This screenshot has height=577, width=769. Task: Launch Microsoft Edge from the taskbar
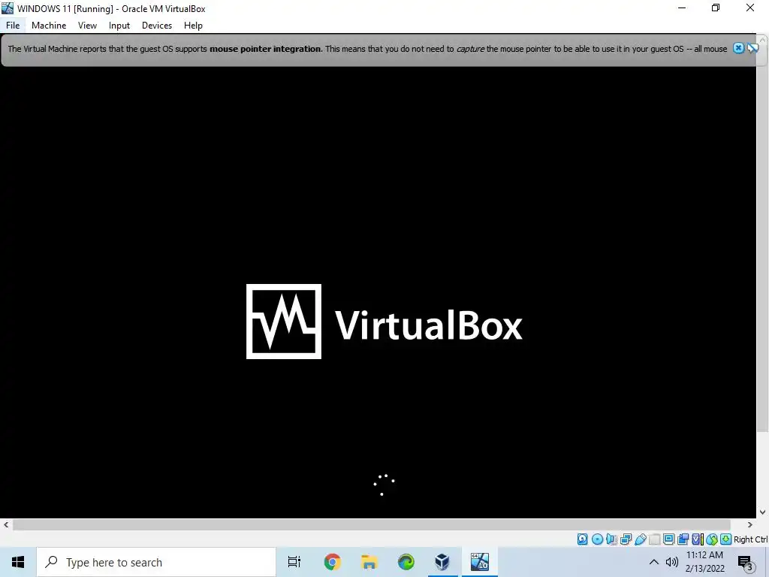point(406,562)
